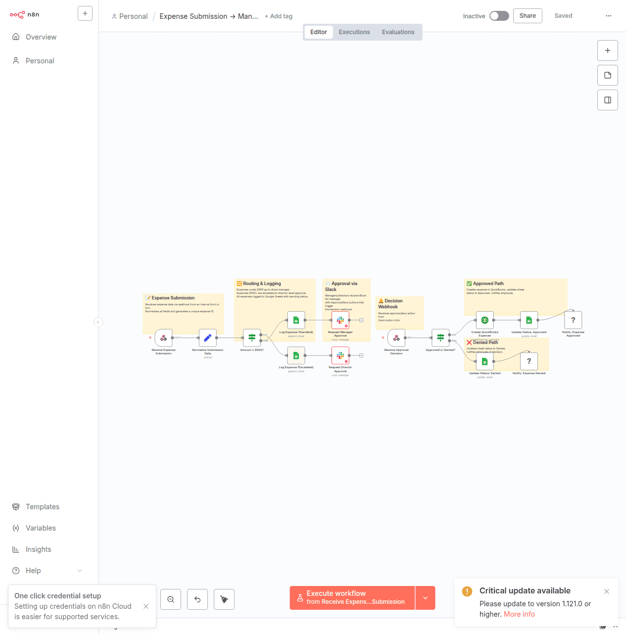
Task: Click the undo icon in bottom toolbar
Action: (x=197, y=599)
